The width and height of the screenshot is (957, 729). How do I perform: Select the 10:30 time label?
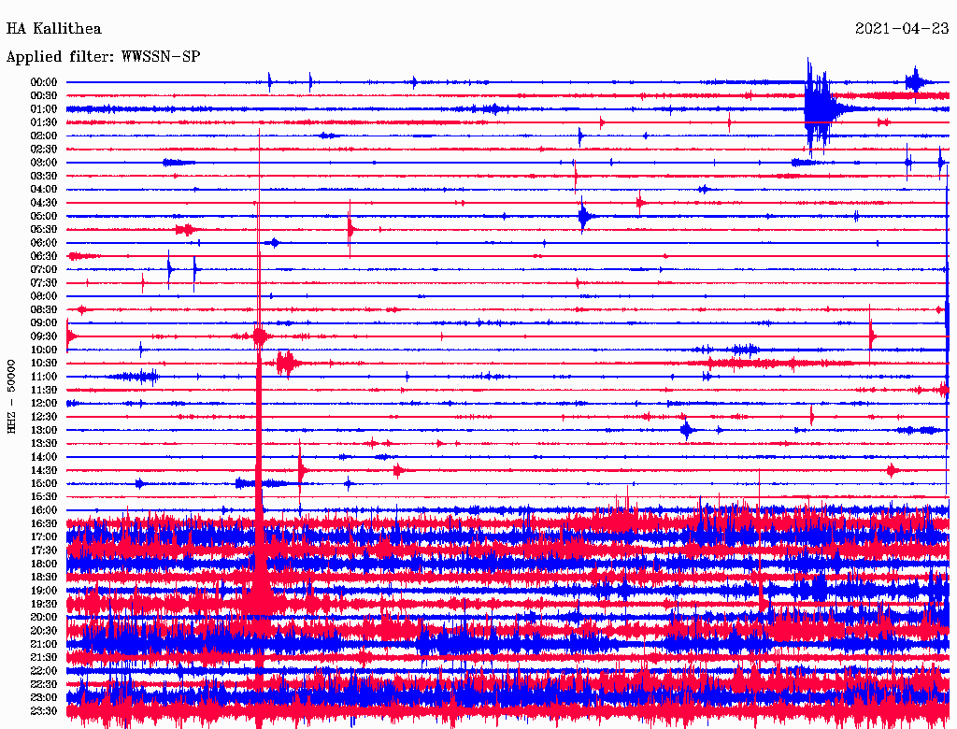click(x=44, y=364)
